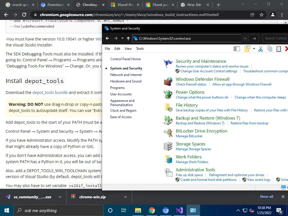The image size is (288, 216).
Task: Click Cortana ask me anything search box
Action: 58,210
